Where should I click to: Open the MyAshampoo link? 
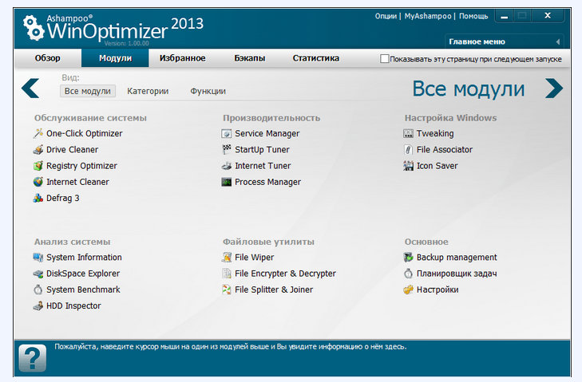[x=428, y=16]
